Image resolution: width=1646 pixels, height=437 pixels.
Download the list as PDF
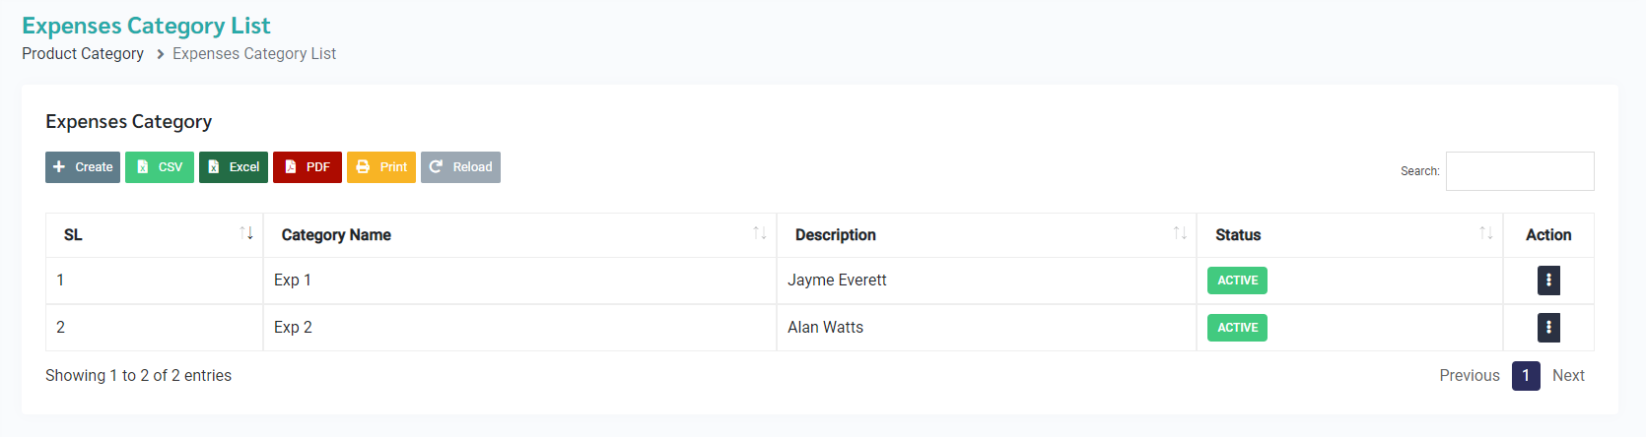click(308, 167)
